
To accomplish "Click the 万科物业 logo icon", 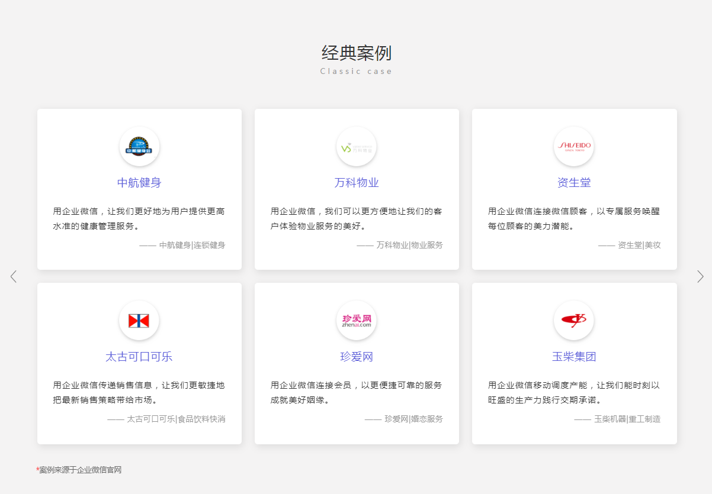I will pos(357,146).
